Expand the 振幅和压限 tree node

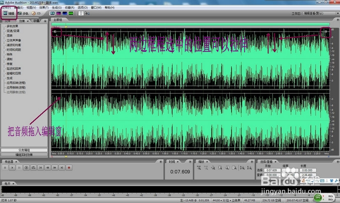pos(4,73)
